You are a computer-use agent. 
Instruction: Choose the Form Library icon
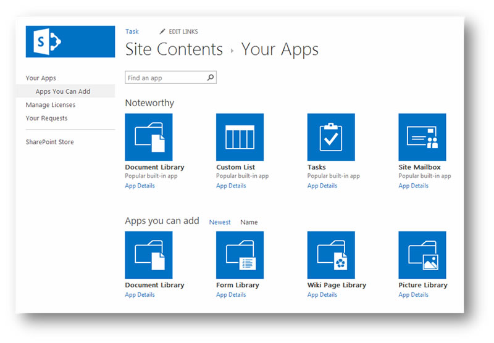click(x=240, y=255)
